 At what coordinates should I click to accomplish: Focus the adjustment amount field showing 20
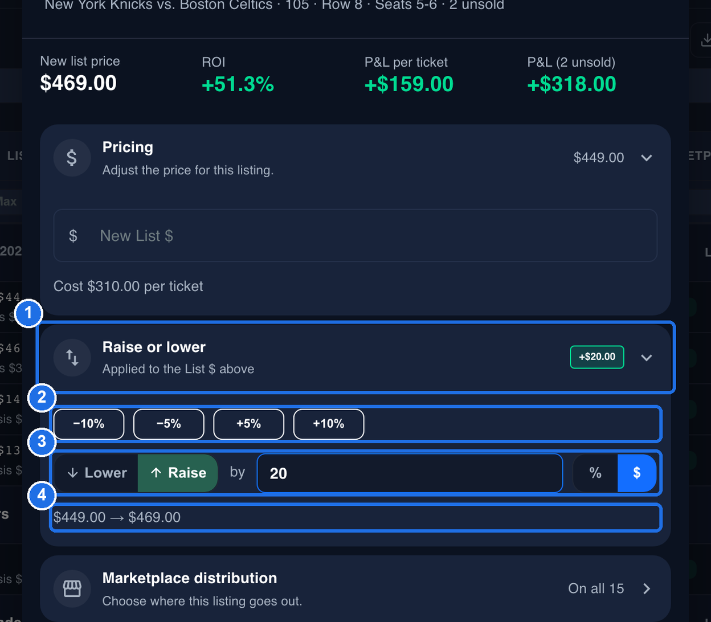coord(410,473)
